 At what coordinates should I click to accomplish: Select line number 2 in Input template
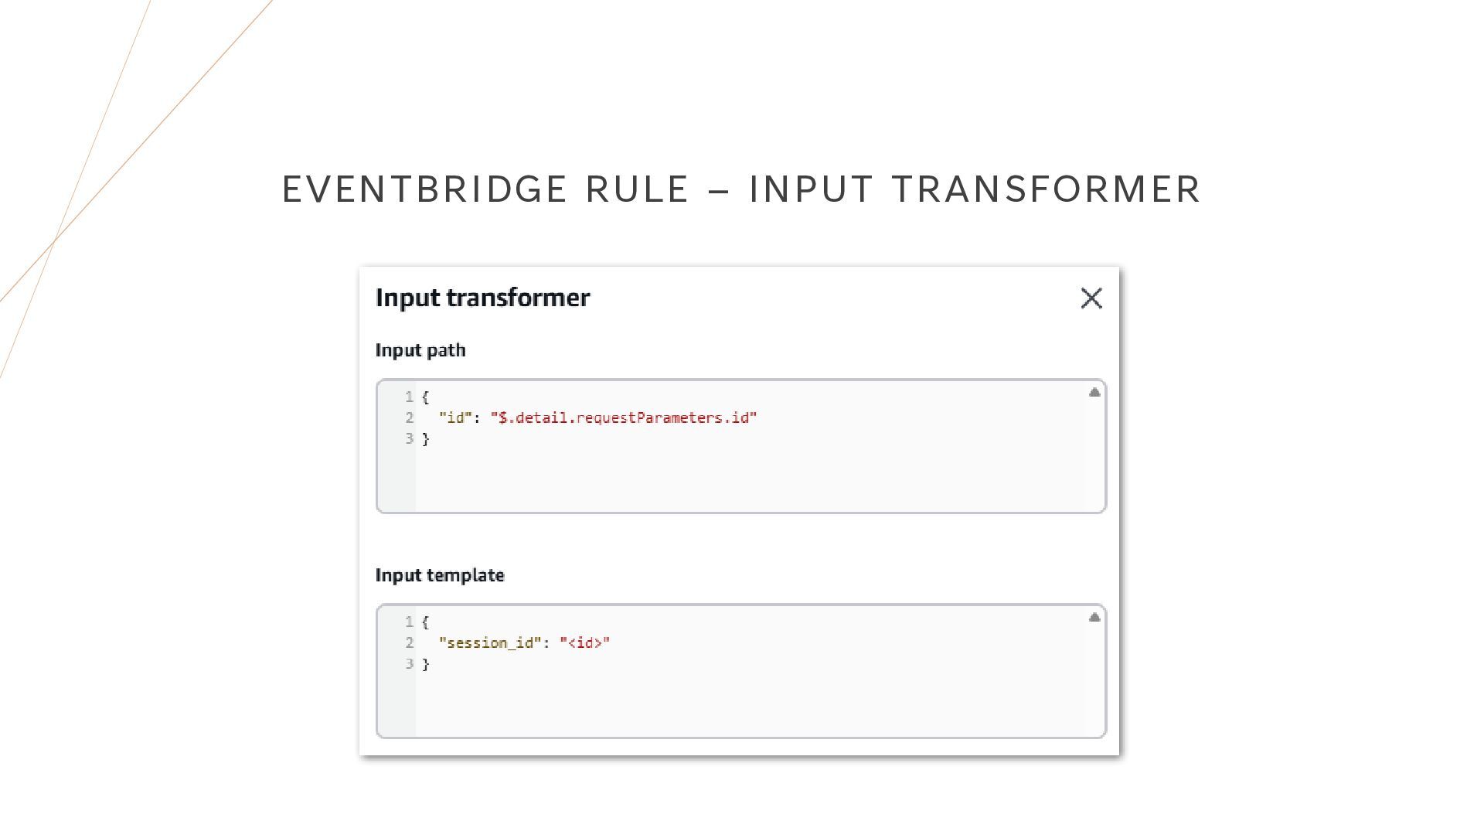pos(409,642)
